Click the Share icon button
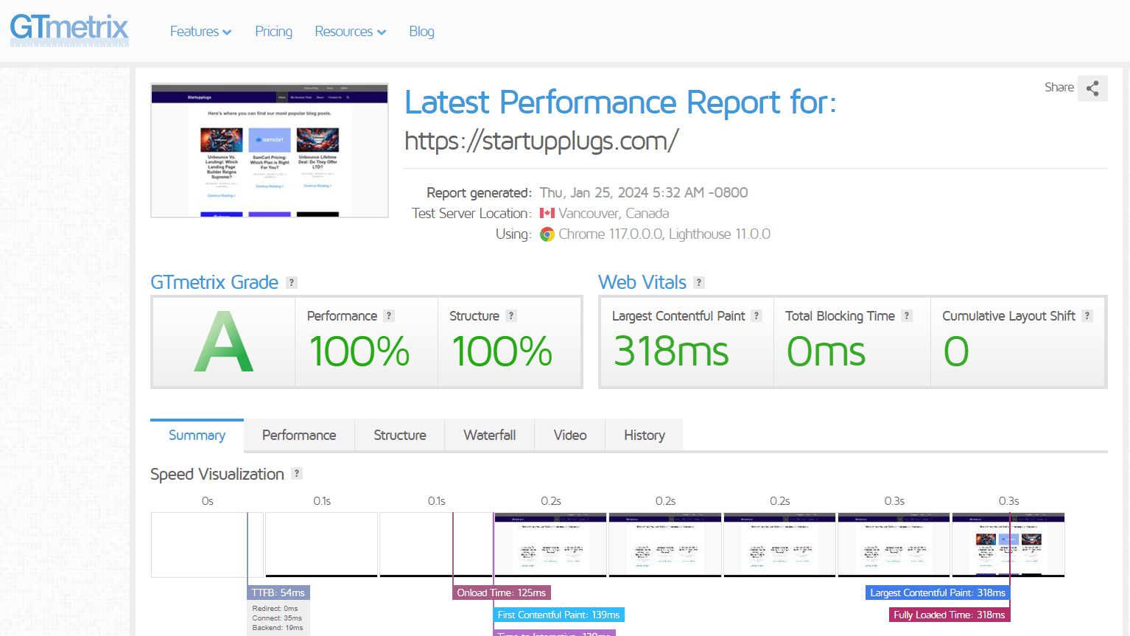The image size is (1130, 636). [x=1092, y=88]
